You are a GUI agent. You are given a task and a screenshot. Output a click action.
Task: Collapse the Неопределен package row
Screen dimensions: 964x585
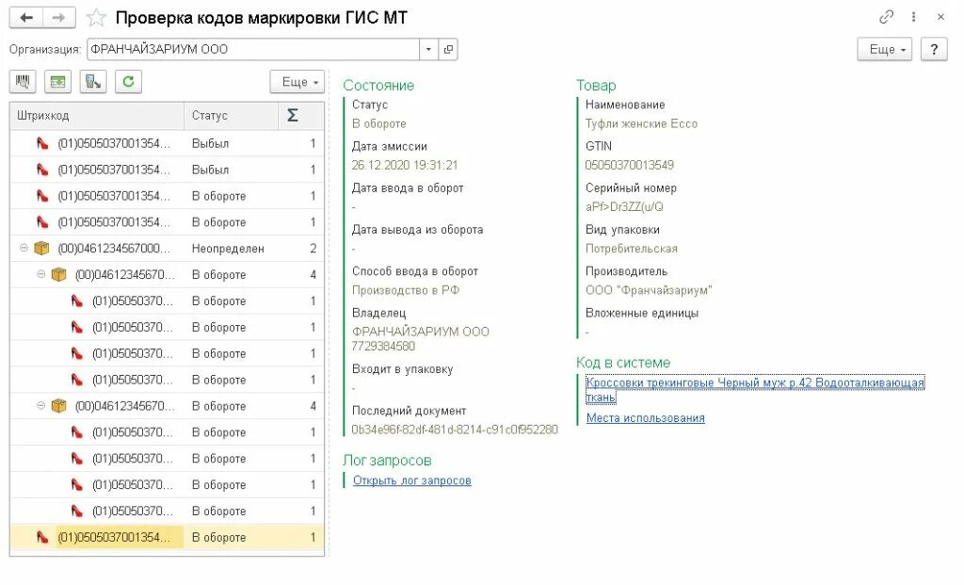click(x=23, y=249)
